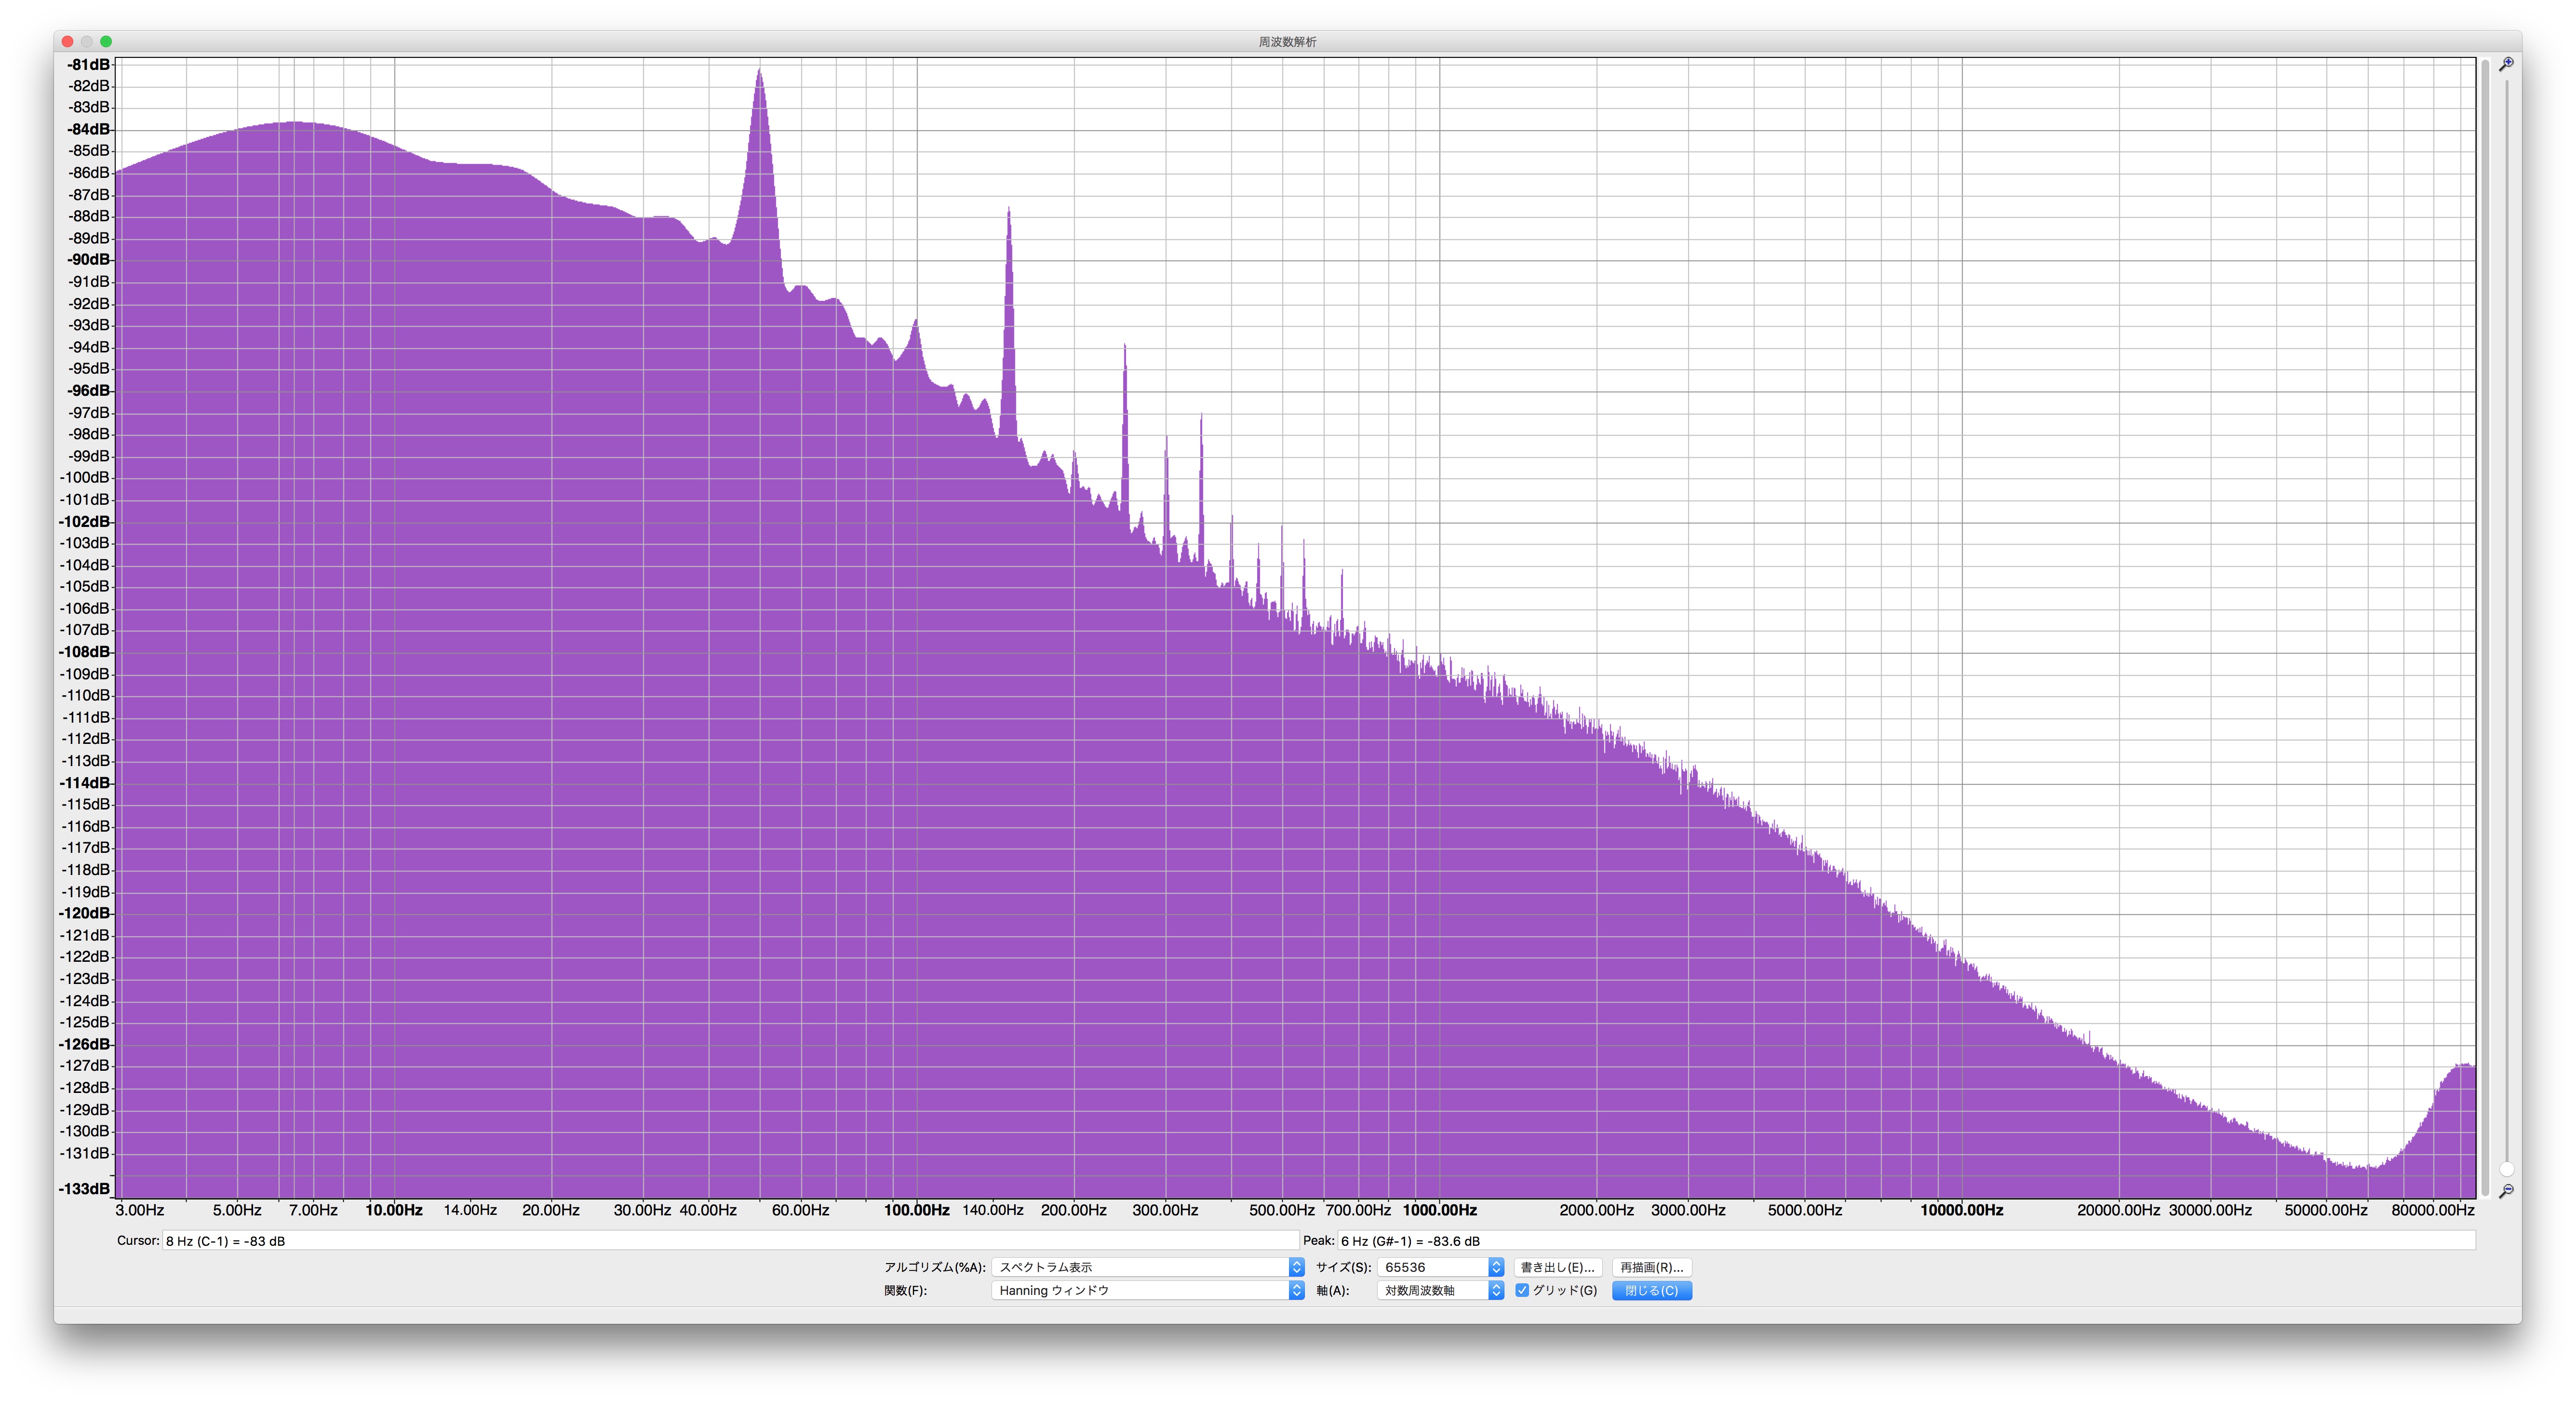Click the 3.00Hz label on the frequency axis
This screenshot has width=2576, height=1401.
[140, 1210]
